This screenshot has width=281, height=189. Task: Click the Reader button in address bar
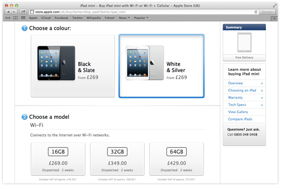(267, 12)
